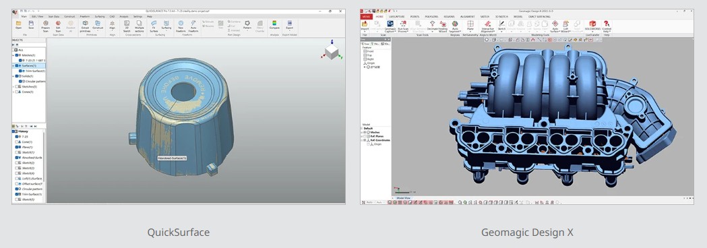Click the Multiple sections tool in QuickSurface
Viewport: 707px width, 248px height.
pos(140,26)
